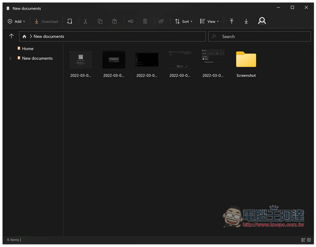Image resolution: width=316 pixels, height=247 pixels.
Task: Click the upload arrow icon
Action: (x=232, y=22)
